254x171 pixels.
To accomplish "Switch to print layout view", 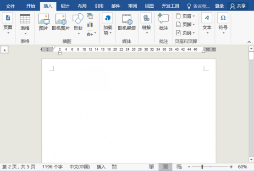I will pos(165,166).
